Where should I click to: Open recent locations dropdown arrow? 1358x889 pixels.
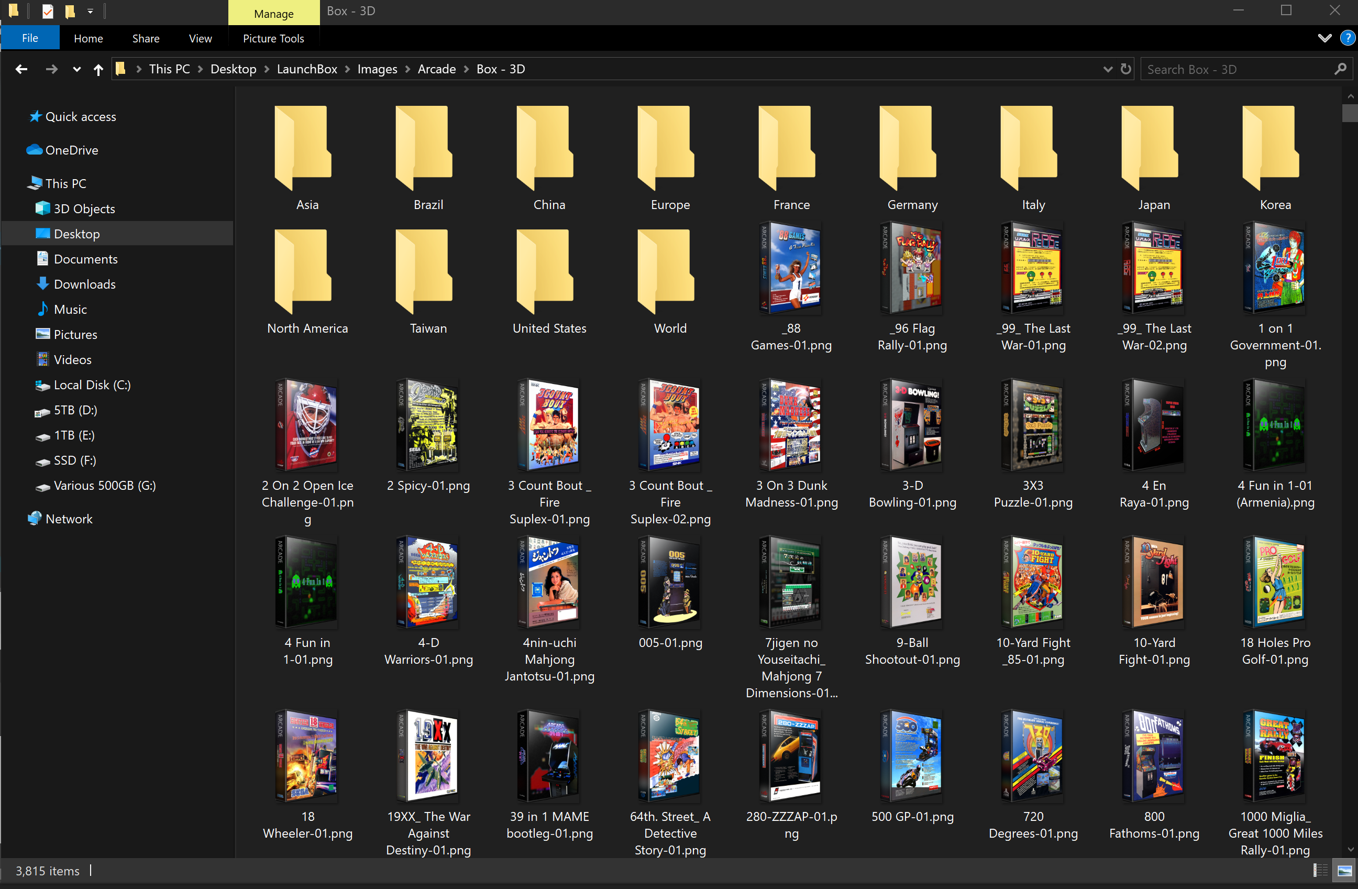[x=76, y=69]
